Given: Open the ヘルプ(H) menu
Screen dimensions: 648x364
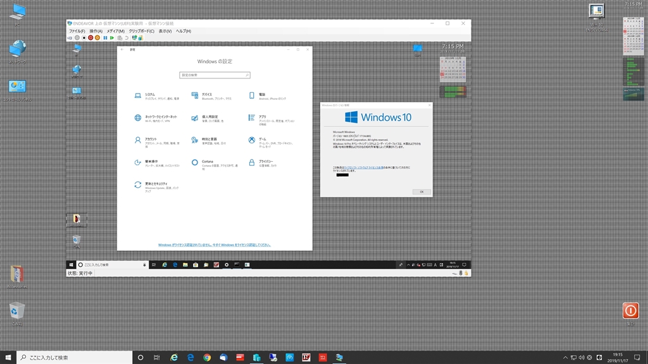Looking at the screenshot, I should 183,31.
